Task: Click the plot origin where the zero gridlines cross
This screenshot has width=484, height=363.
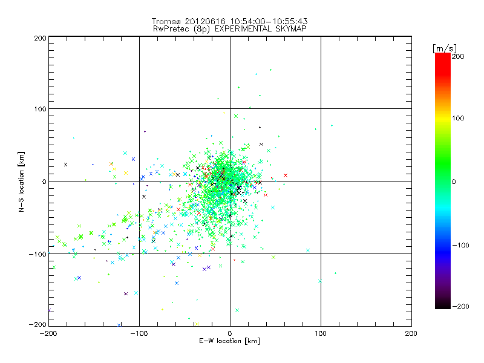Action: [230, 181]
